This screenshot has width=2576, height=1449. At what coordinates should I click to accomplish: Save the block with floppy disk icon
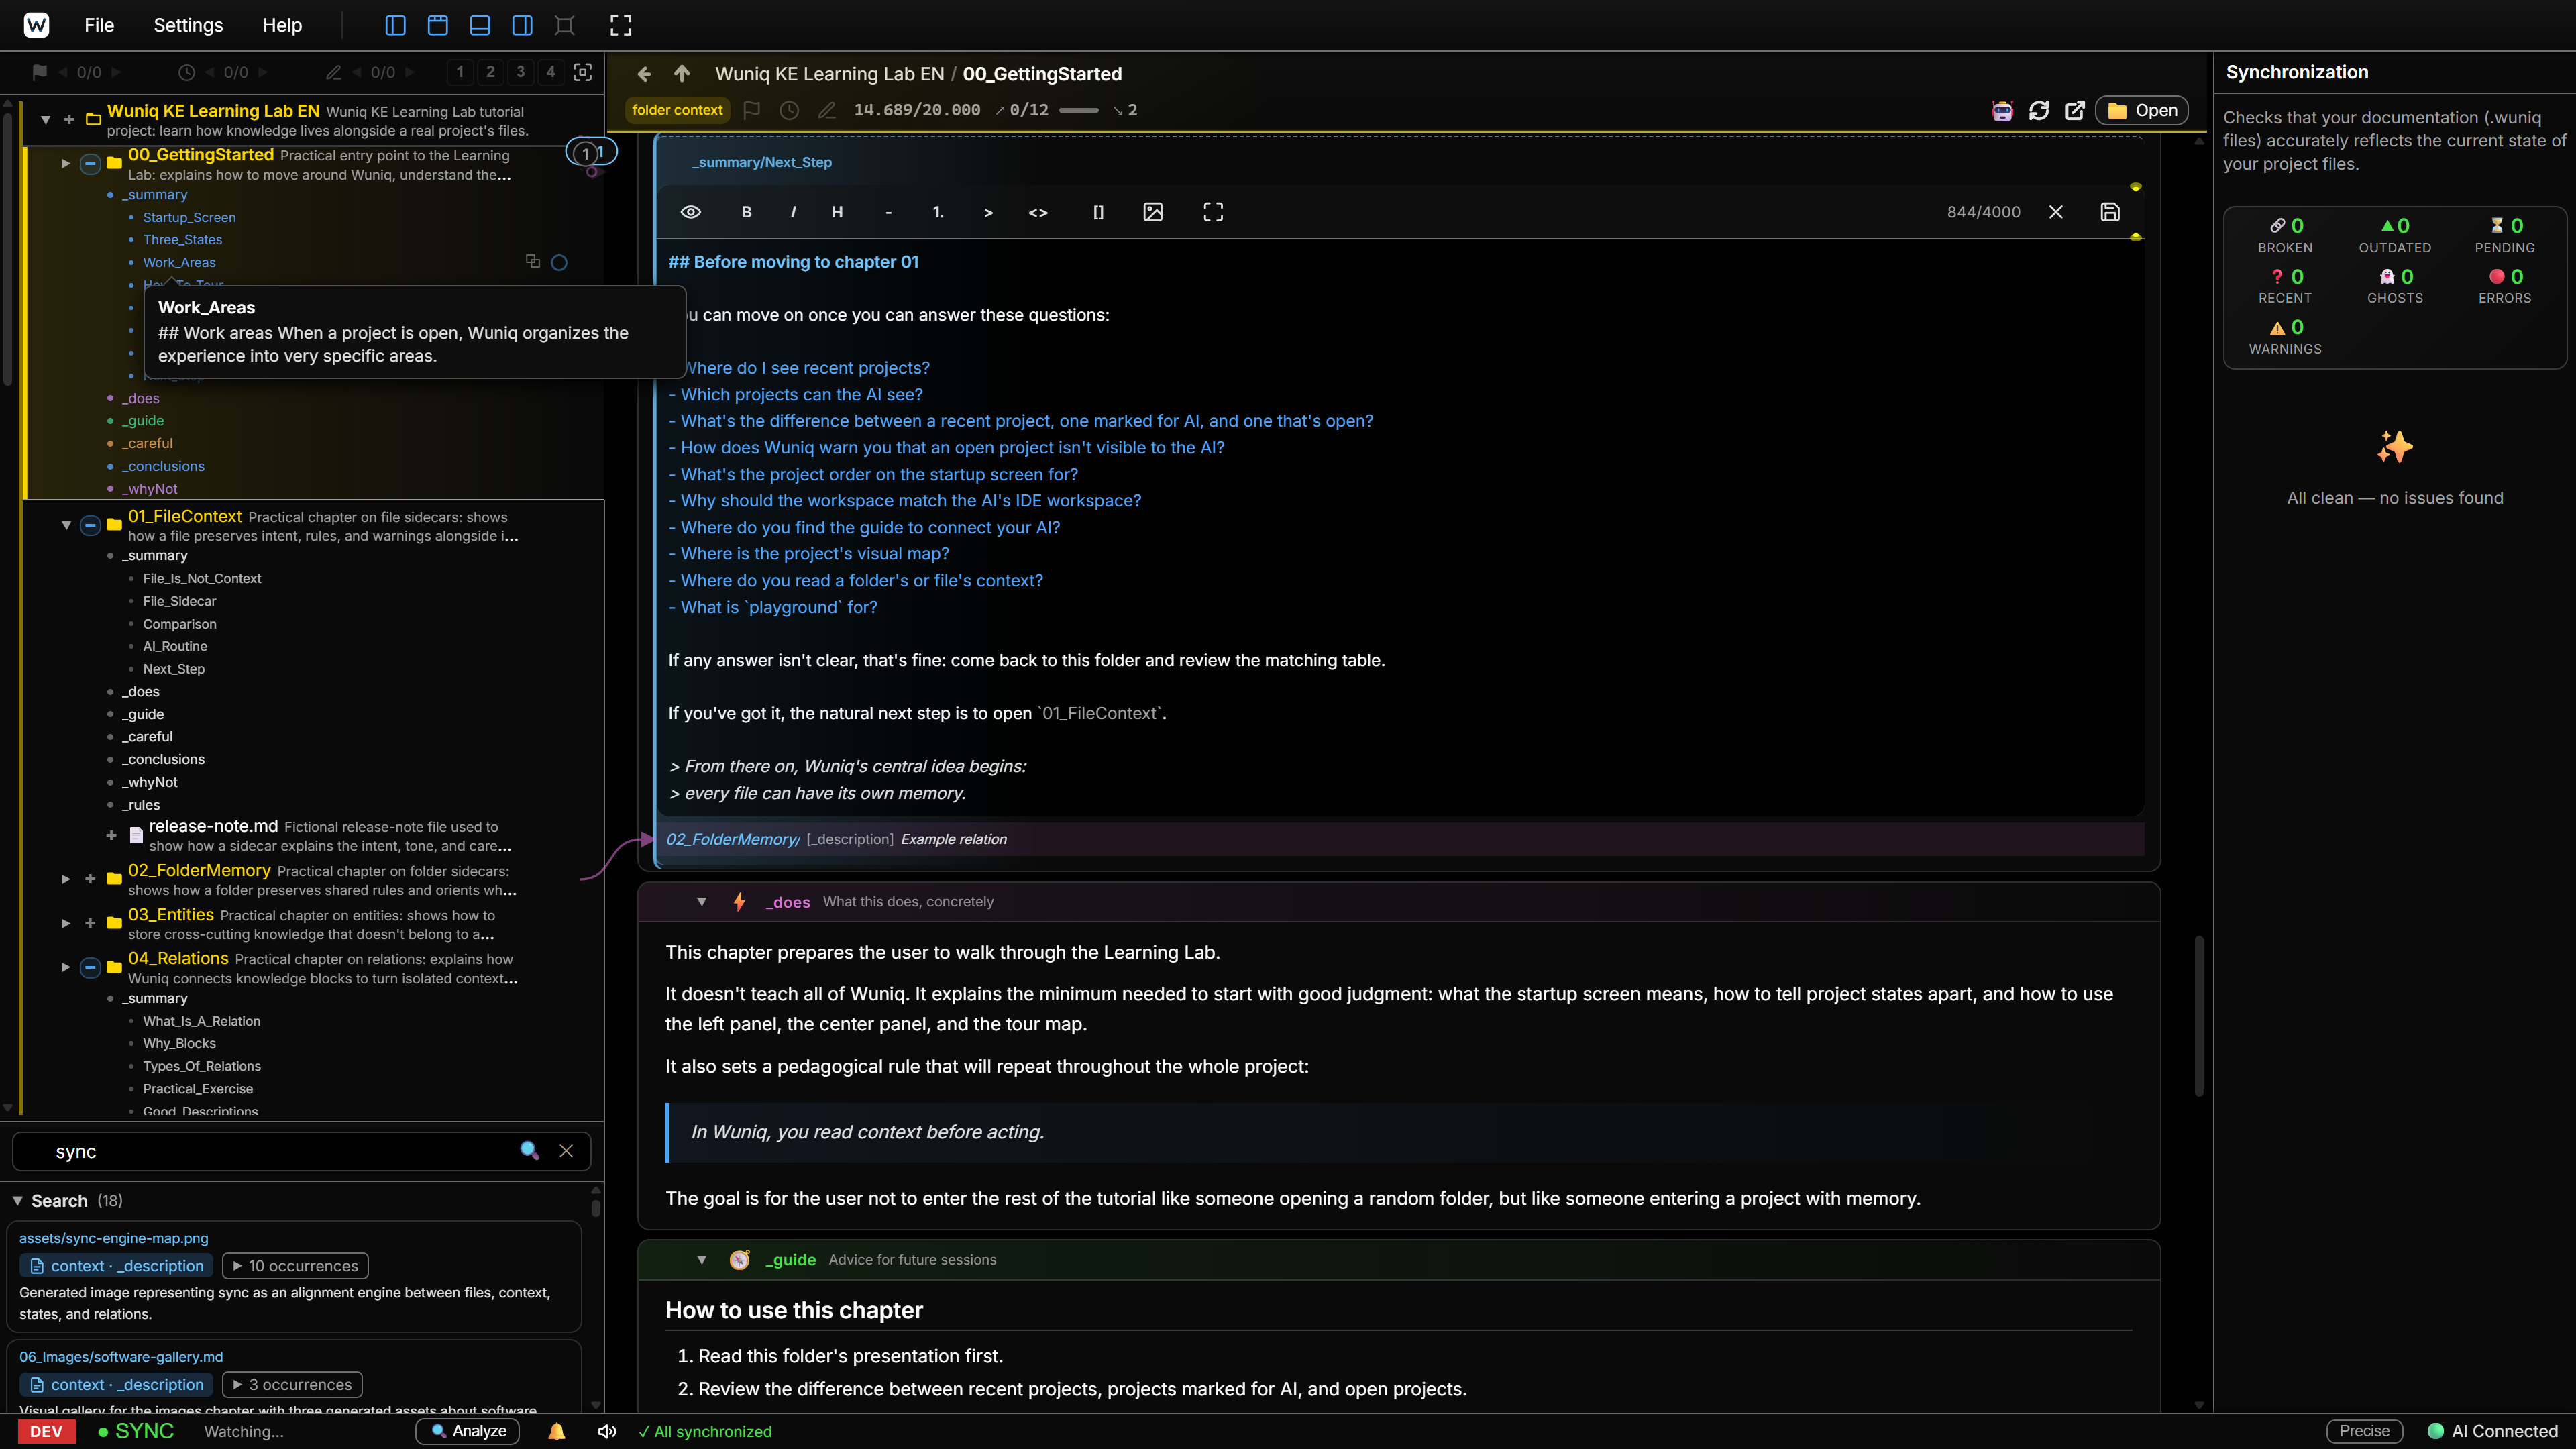coord(2110,212)
